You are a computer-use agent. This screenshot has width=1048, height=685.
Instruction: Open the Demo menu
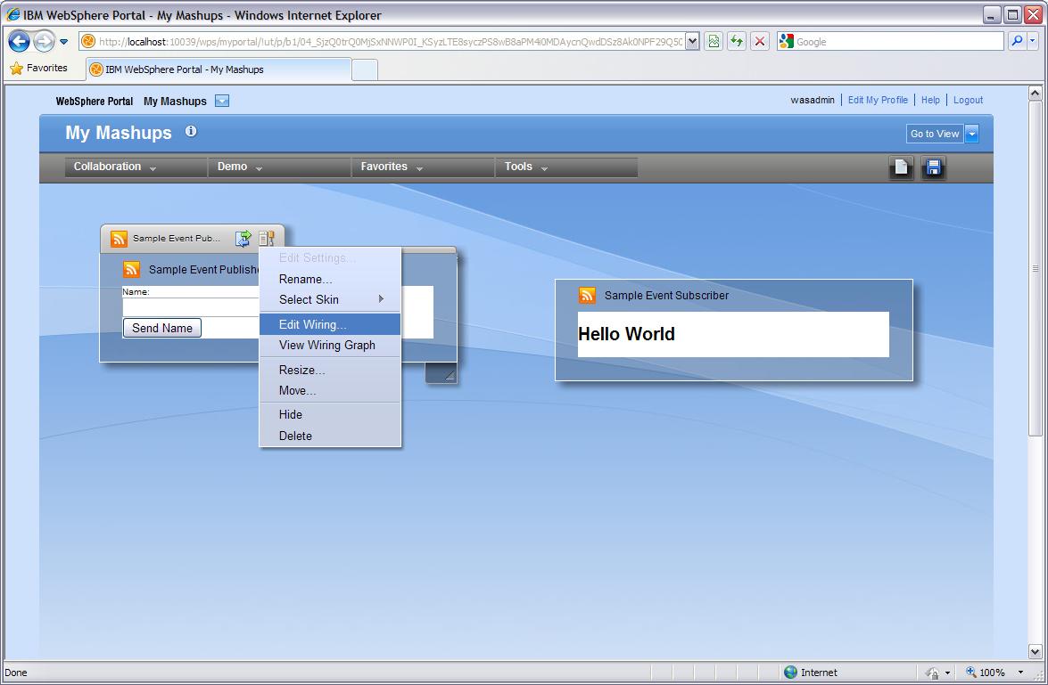click(x=279, y=167)
